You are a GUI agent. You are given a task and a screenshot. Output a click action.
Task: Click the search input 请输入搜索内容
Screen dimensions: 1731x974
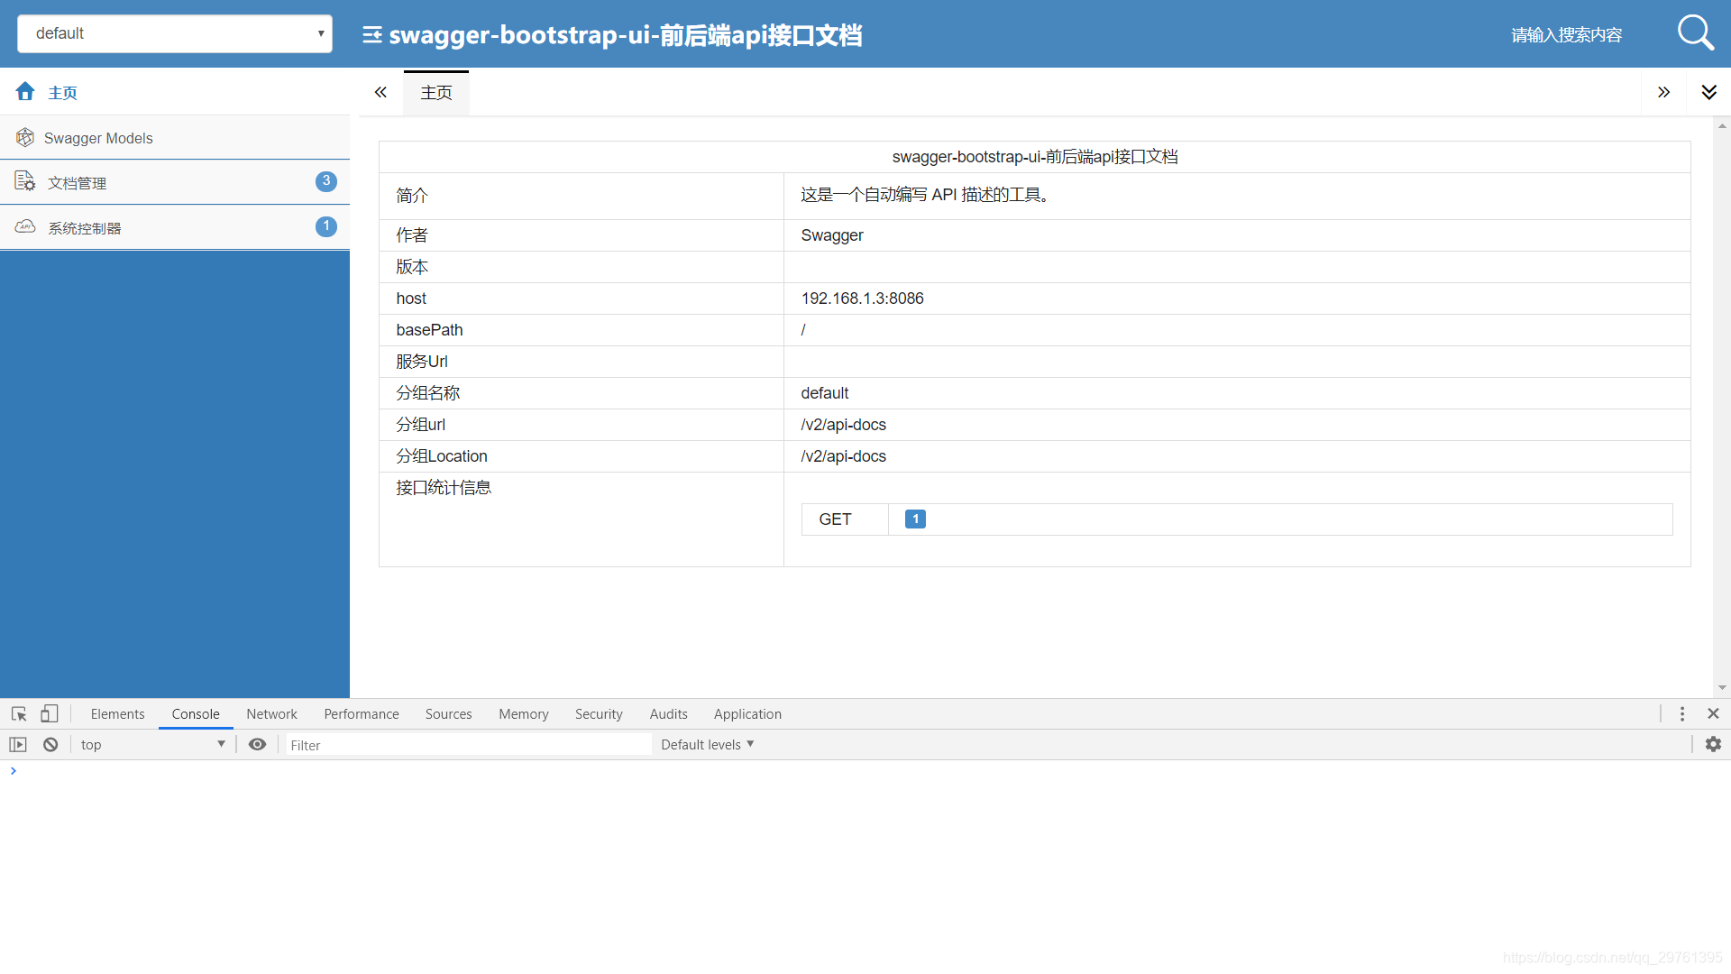pyautogui.click(x=1567, y=34)
